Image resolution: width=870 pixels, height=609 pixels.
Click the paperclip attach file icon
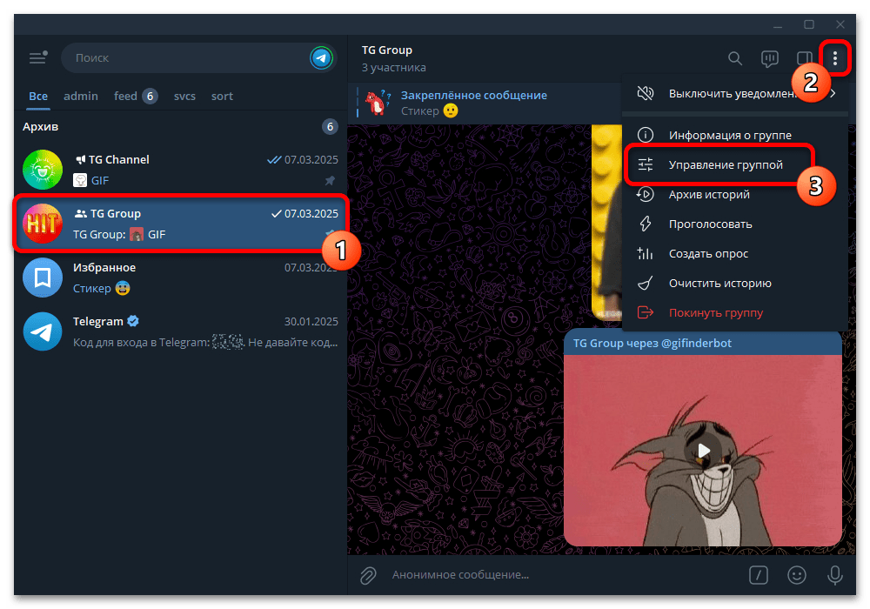(368, 576)
